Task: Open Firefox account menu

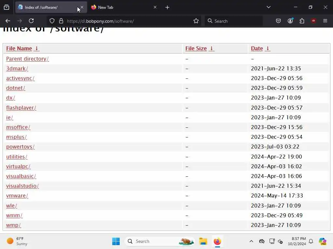Action: pos(290,21)
